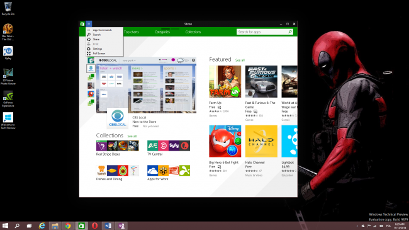This screenshot has width=409, height=230.
Task: Open the Dishes and Dining collection
Action: pyautogui.click(x=118, y=171)
